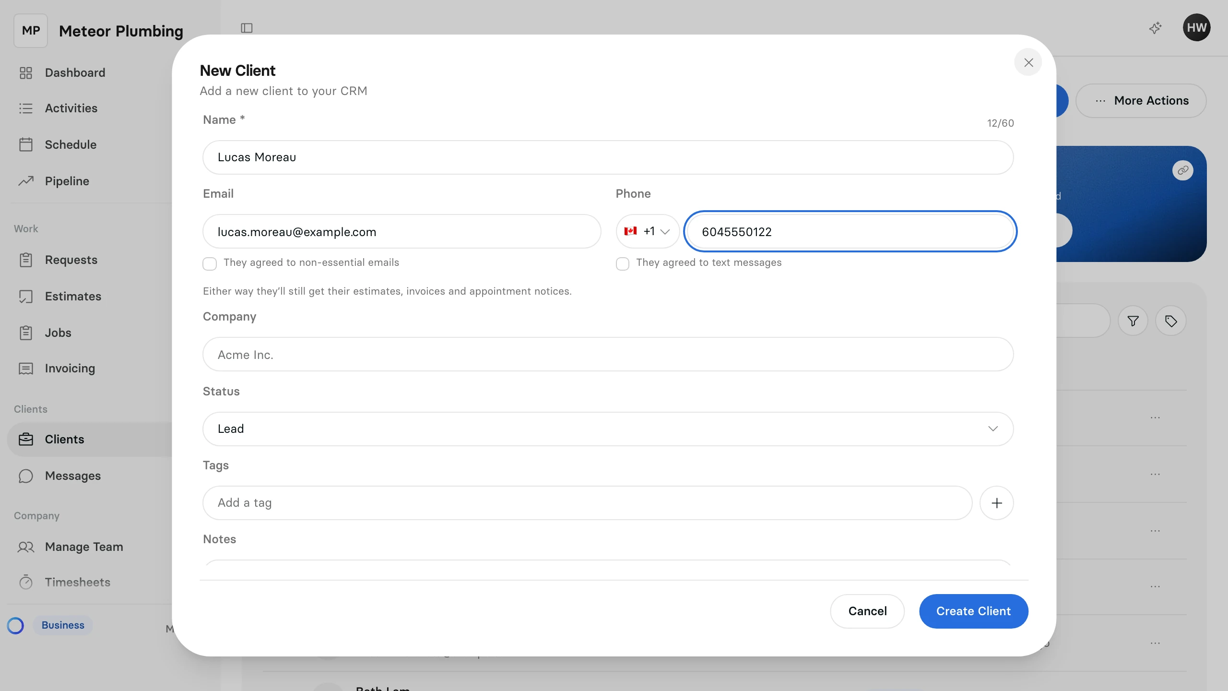Click the tag icon button
The image size is (1228, 691).
pyautogui.click(x=1171, y=321)
